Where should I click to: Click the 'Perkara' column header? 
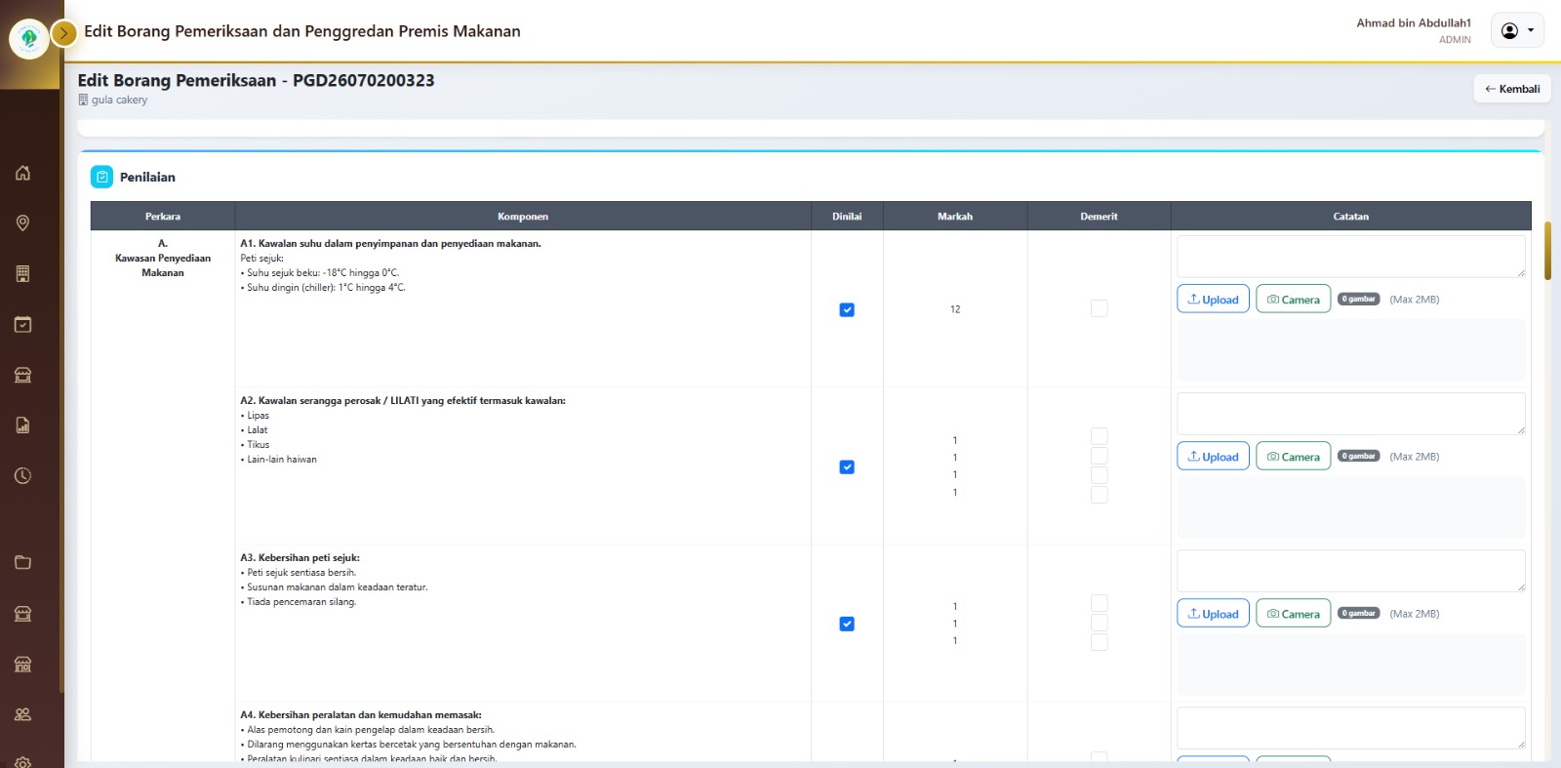tap(163, 217)
